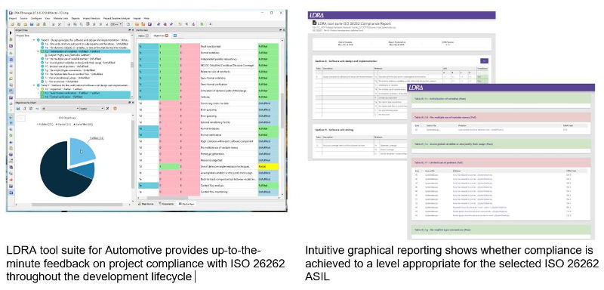
Task: Open the Status dropdown in pie chart toolbar
Action: [x=91, y=108]
